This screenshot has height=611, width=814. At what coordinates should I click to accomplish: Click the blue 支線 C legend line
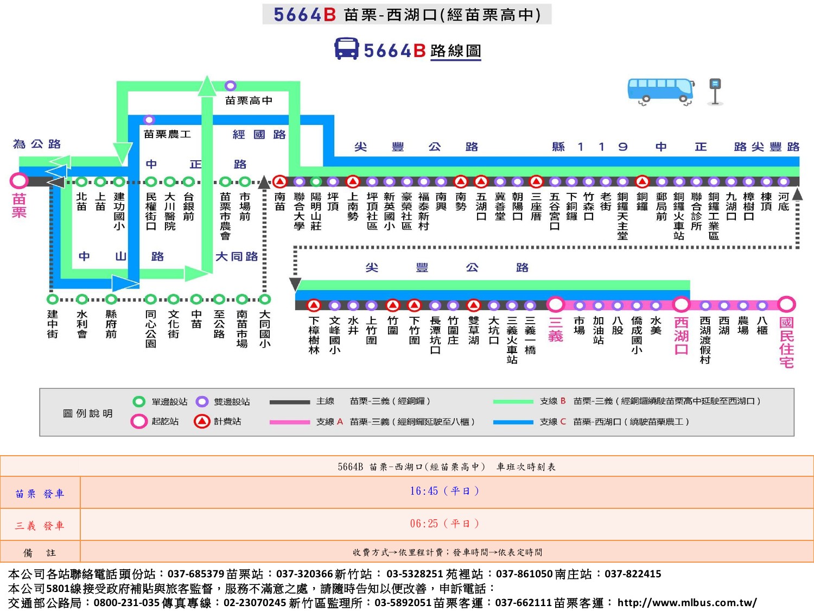pos(513,422)
